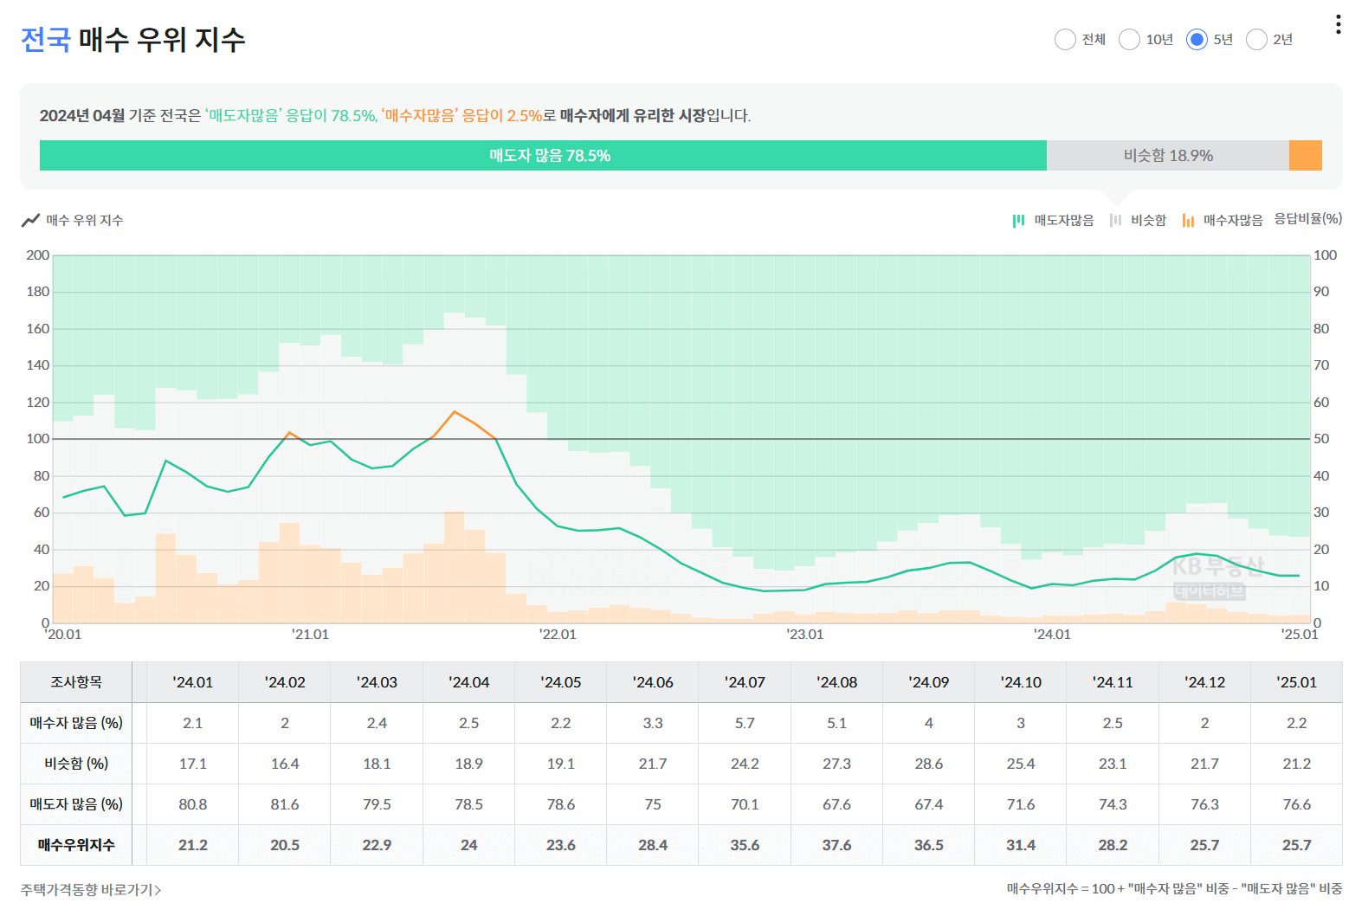Click the 매수우위지수 value 37.6
This screenshot has height=916, width=1368.
[x=836, y=845]
